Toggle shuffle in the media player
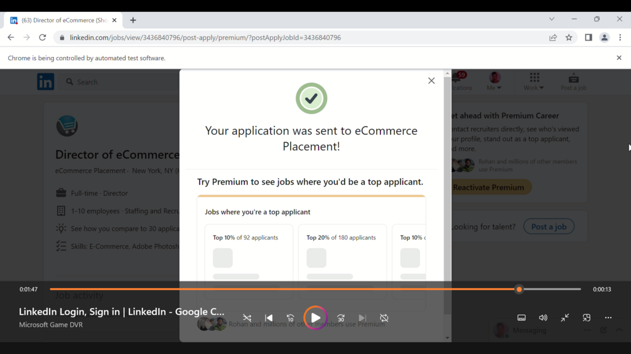The image size is (631, 354). tap(247, 318)
